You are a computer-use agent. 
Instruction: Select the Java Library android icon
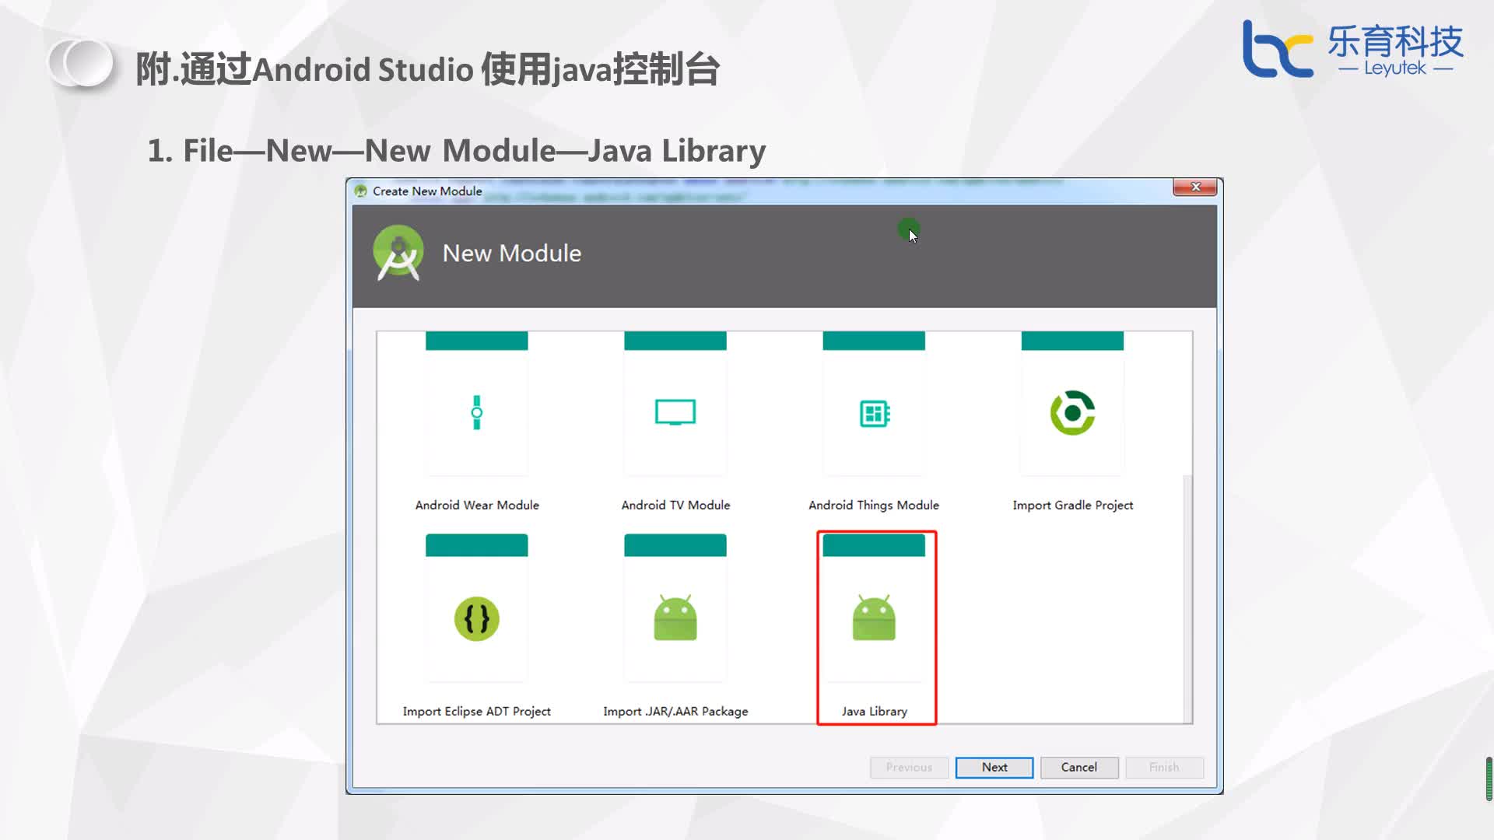tap(874, 618)
